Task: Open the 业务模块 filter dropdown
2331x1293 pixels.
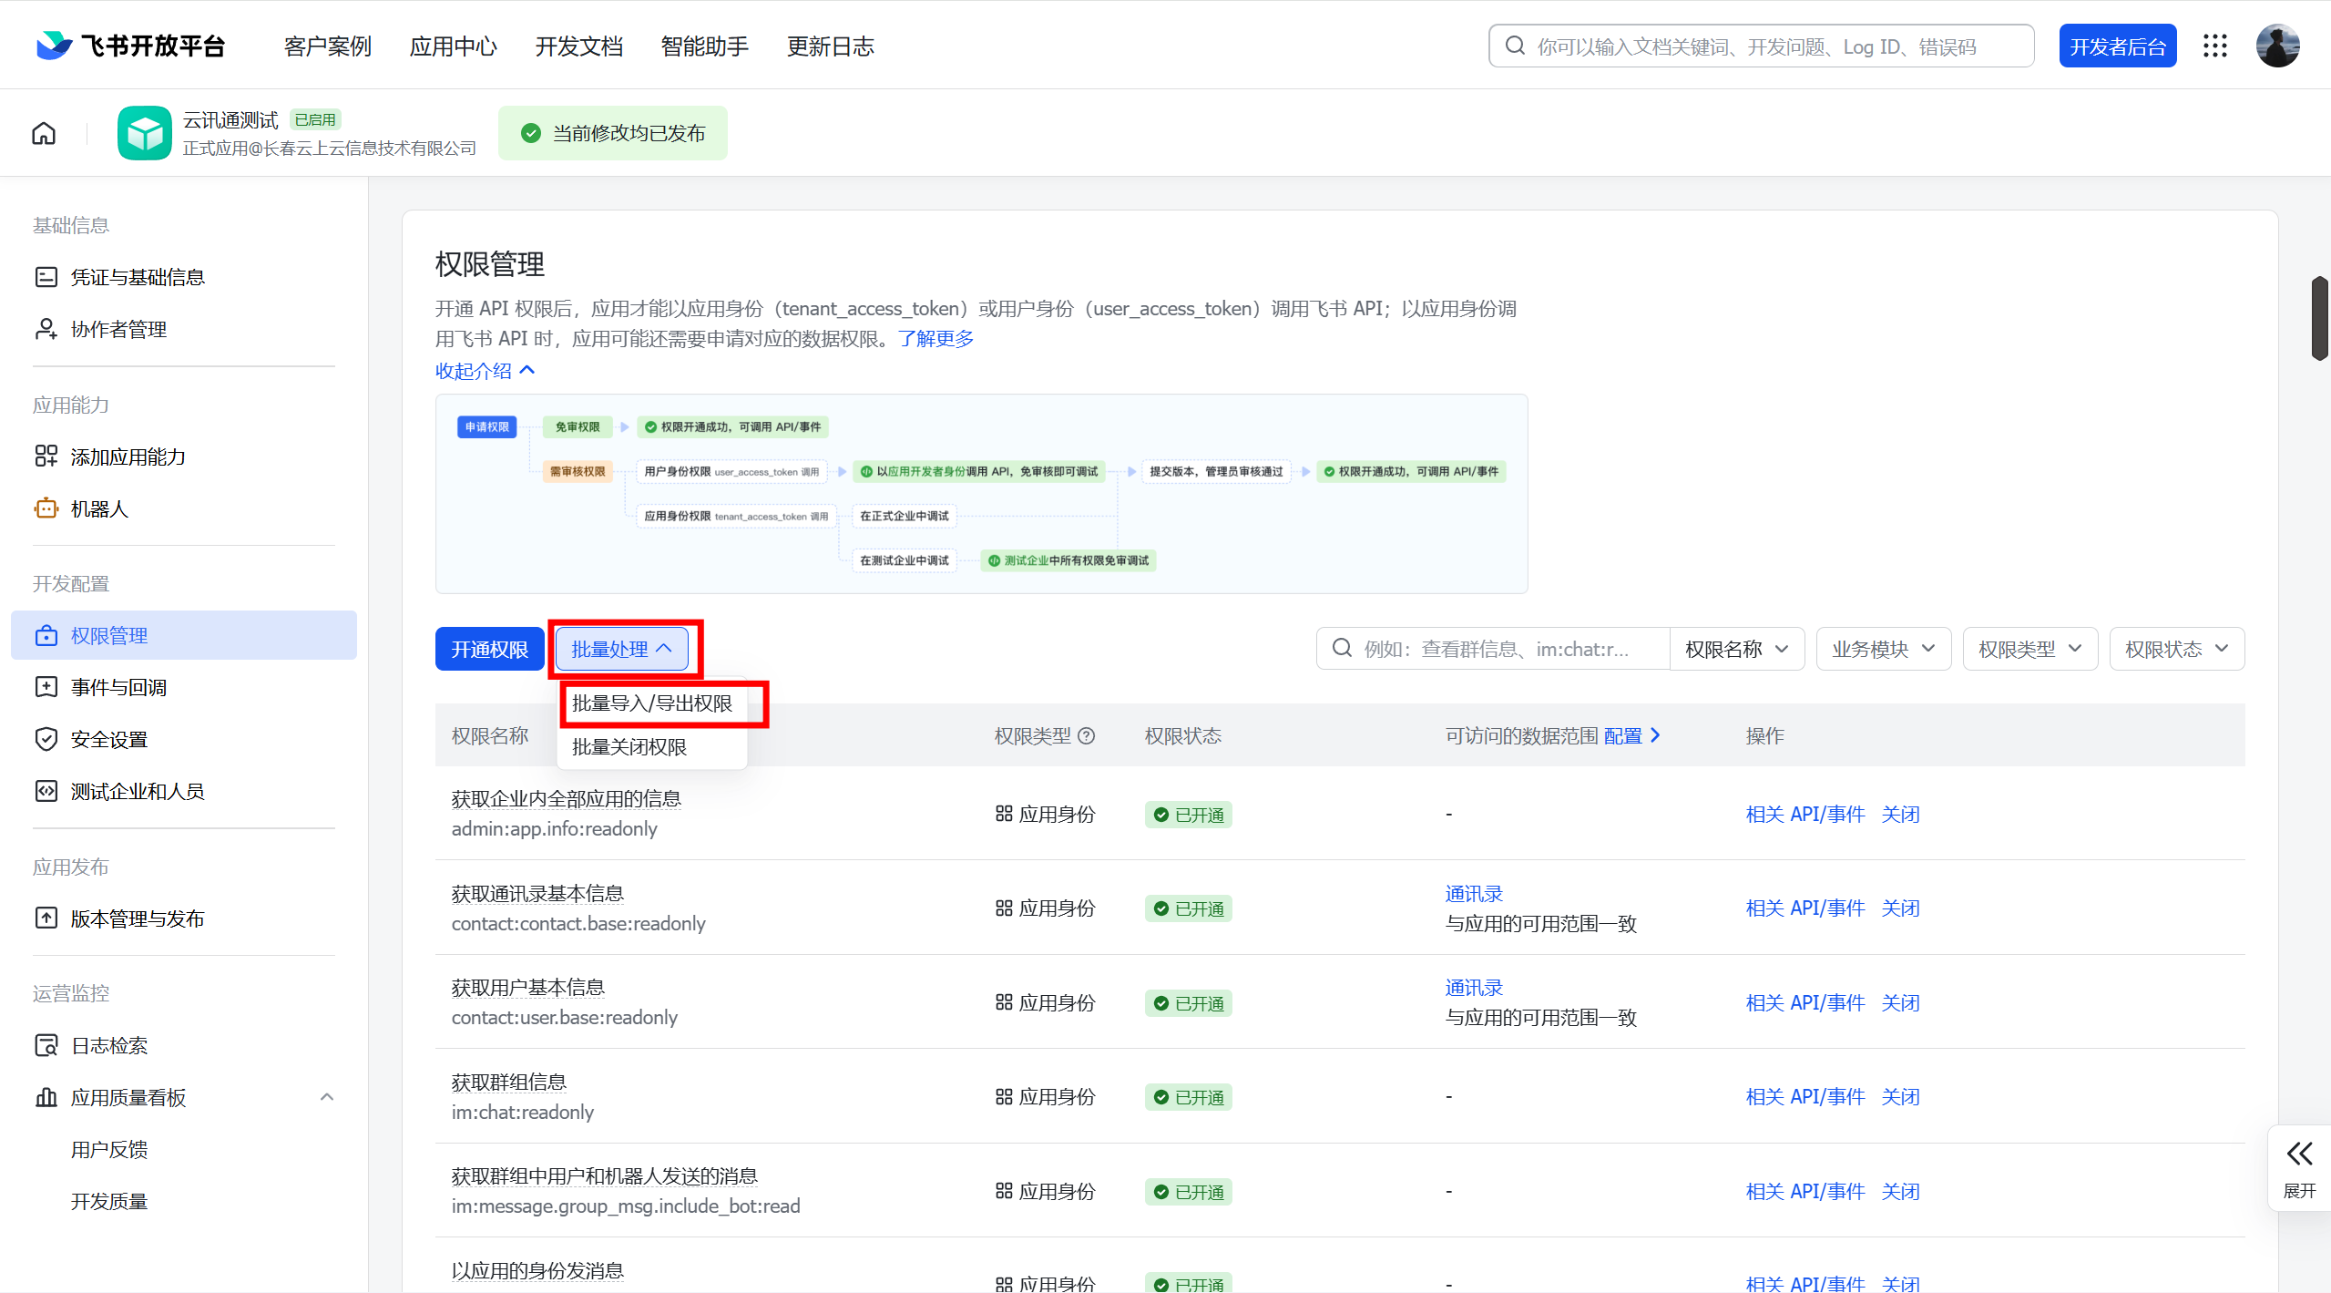Action: 1883,649
